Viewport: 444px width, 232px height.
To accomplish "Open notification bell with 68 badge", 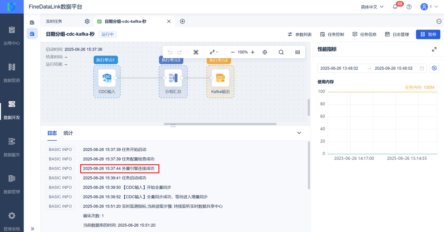I will [395, 7].
